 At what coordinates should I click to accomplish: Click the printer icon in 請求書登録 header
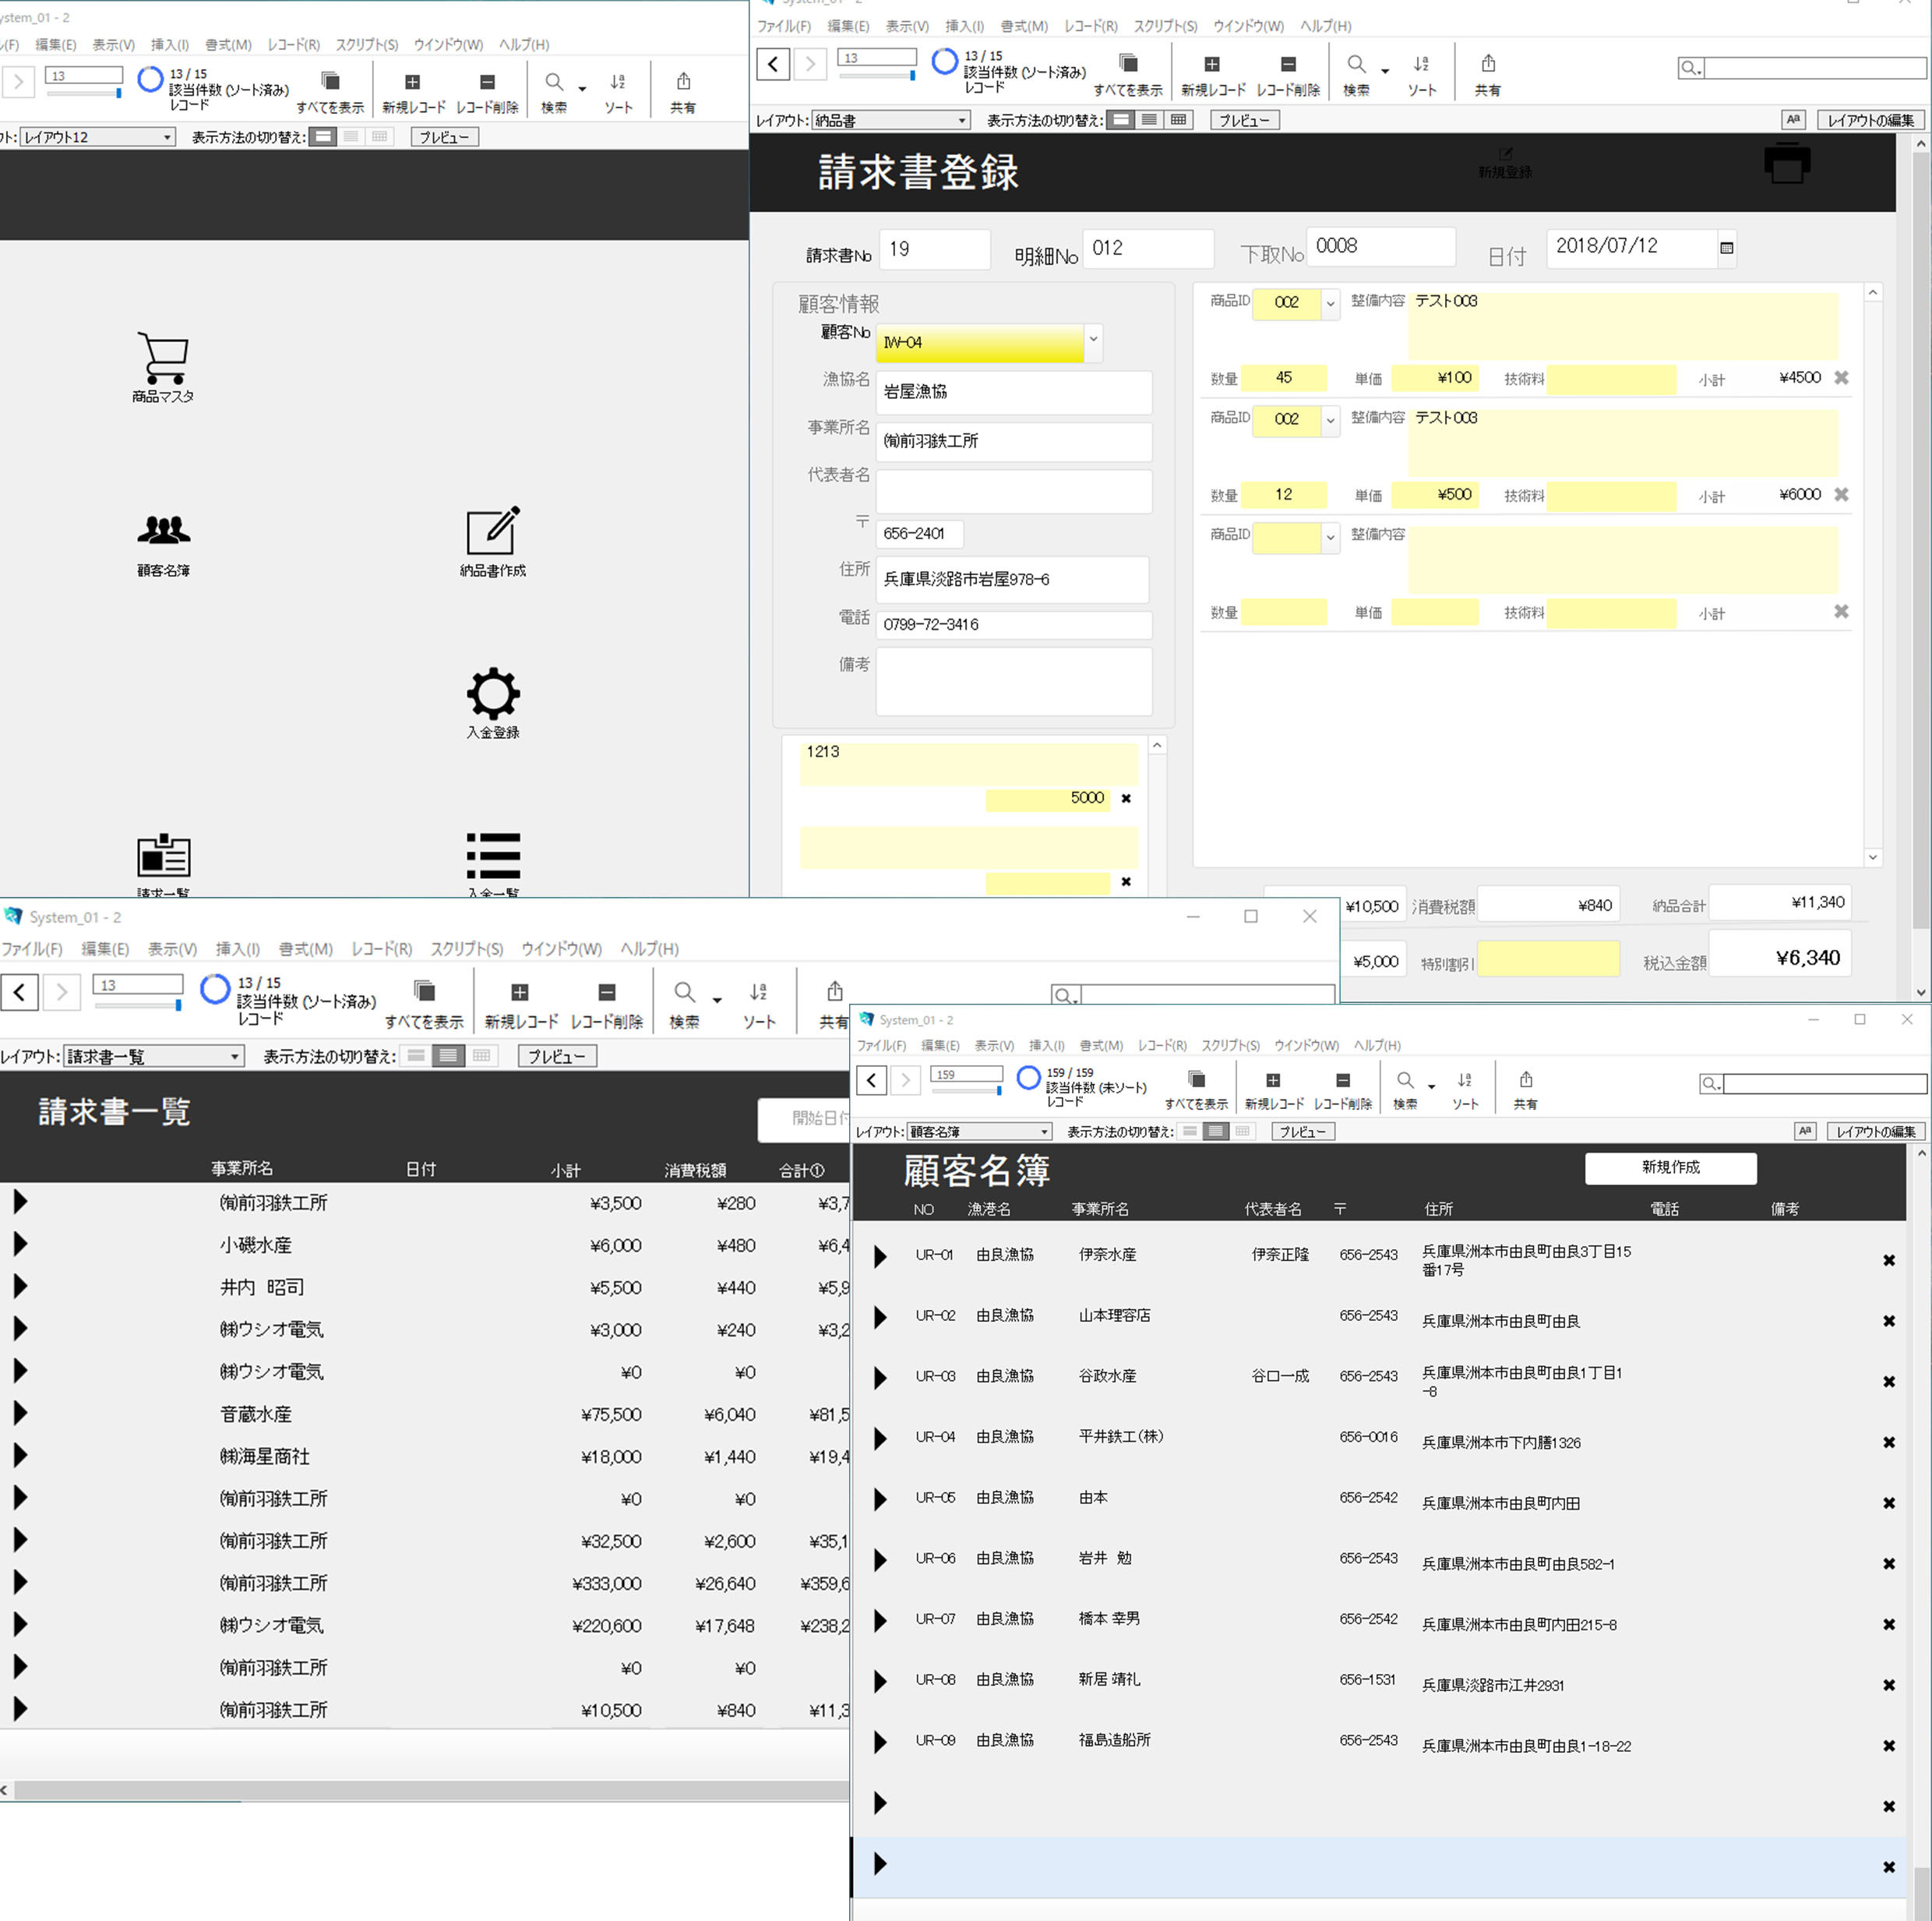click(1786, 163)
